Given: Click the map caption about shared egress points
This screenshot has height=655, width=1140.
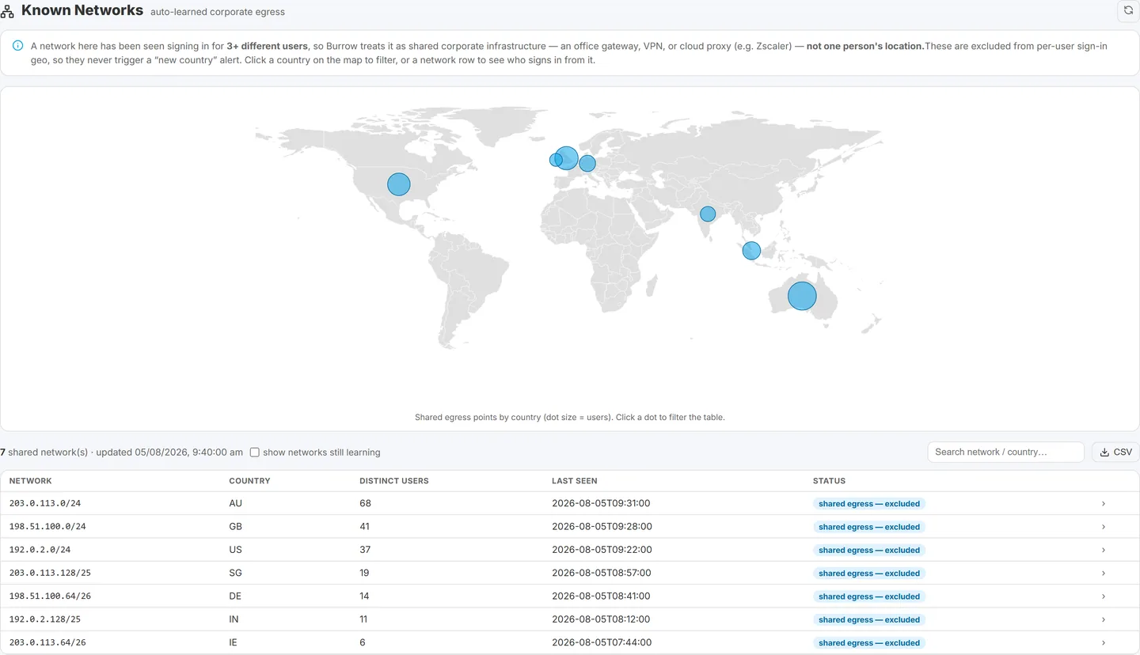Looking at the screenshot, I should click(x=570, y=417).
